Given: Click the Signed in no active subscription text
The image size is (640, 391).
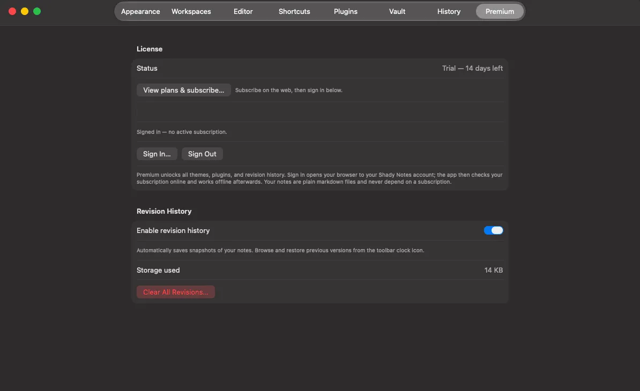Looking at the screenshot, I should (x=182, y=132).
